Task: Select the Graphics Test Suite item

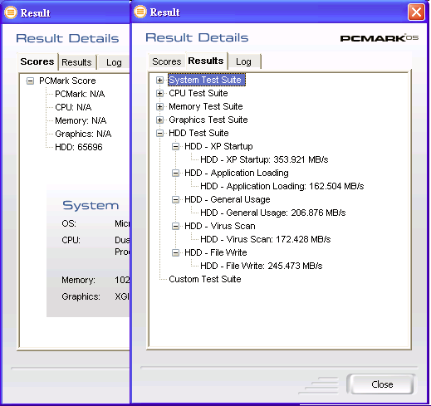Action: coord(208,120)
